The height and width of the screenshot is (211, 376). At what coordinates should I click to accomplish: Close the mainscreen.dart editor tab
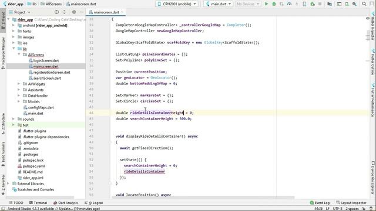[x=122, y=12]
